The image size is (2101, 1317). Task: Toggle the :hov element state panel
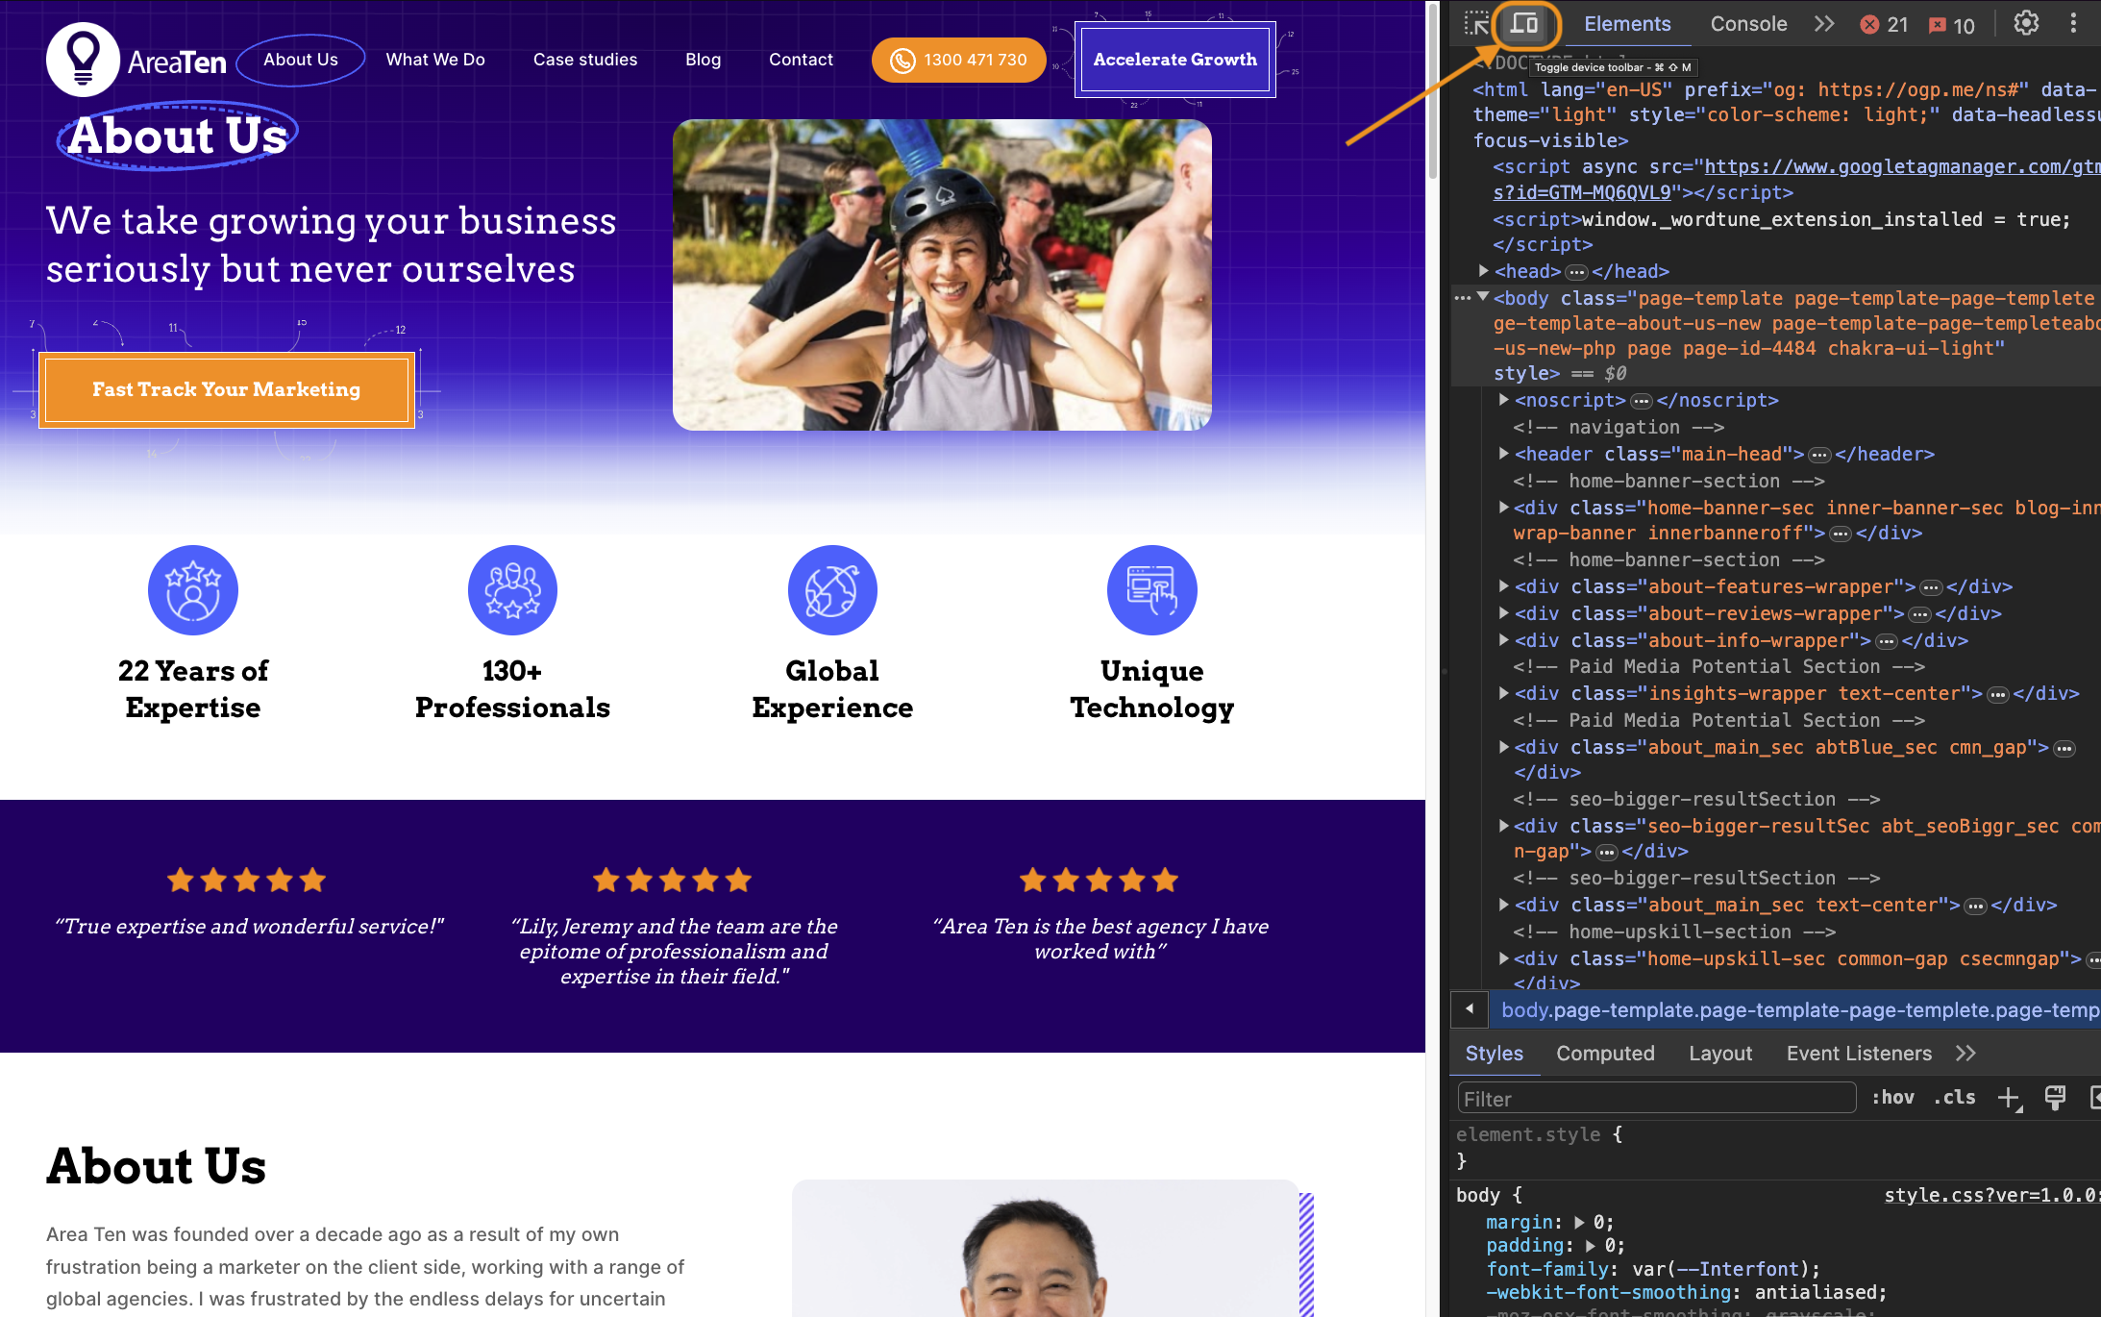click(1892, 1098)
